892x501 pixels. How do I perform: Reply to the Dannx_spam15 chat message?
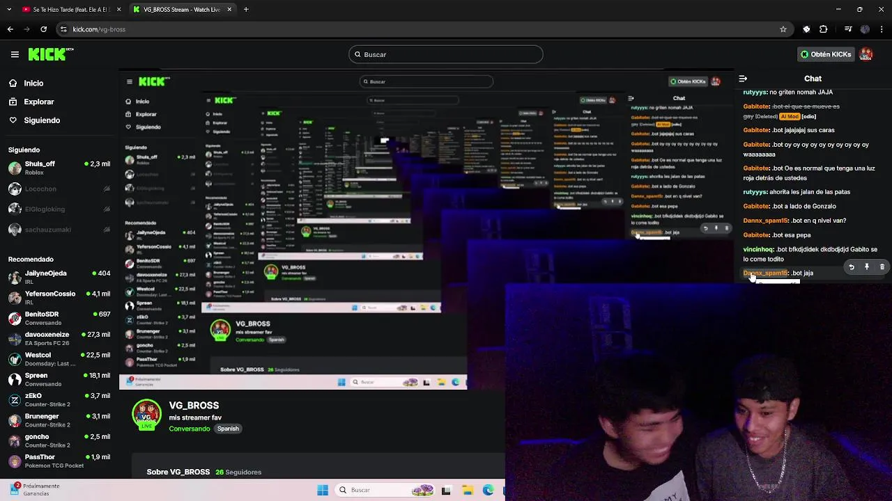pyautogui.click(x=852, y=267)
